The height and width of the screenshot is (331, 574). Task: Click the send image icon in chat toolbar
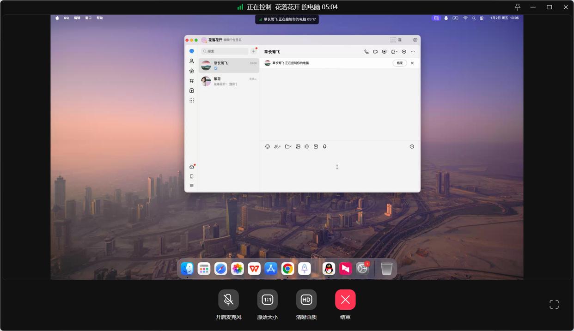point(298,146)
